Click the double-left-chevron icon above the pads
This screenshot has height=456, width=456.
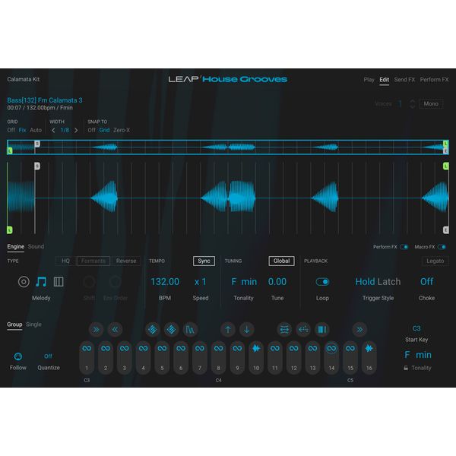(x=116, y=330)
